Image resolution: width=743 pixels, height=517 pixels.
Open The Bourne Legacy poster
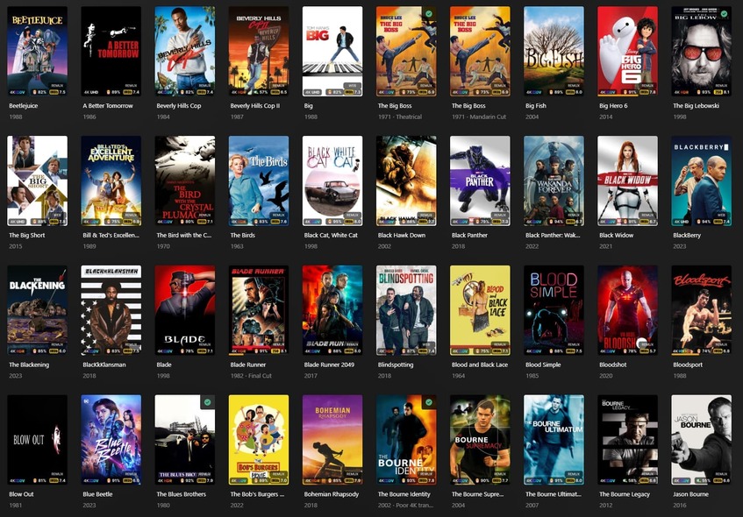628,440
